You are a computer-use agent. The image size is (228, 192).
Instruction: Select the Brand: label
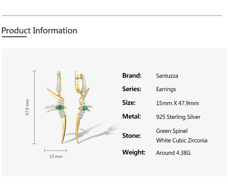click(x=132, y=76)
